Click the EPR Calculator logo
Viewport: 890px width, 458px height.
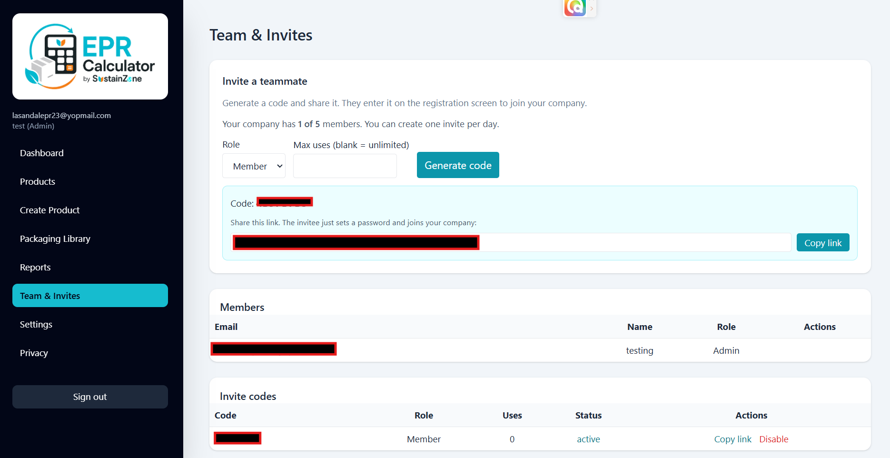(x=90, y=56)
